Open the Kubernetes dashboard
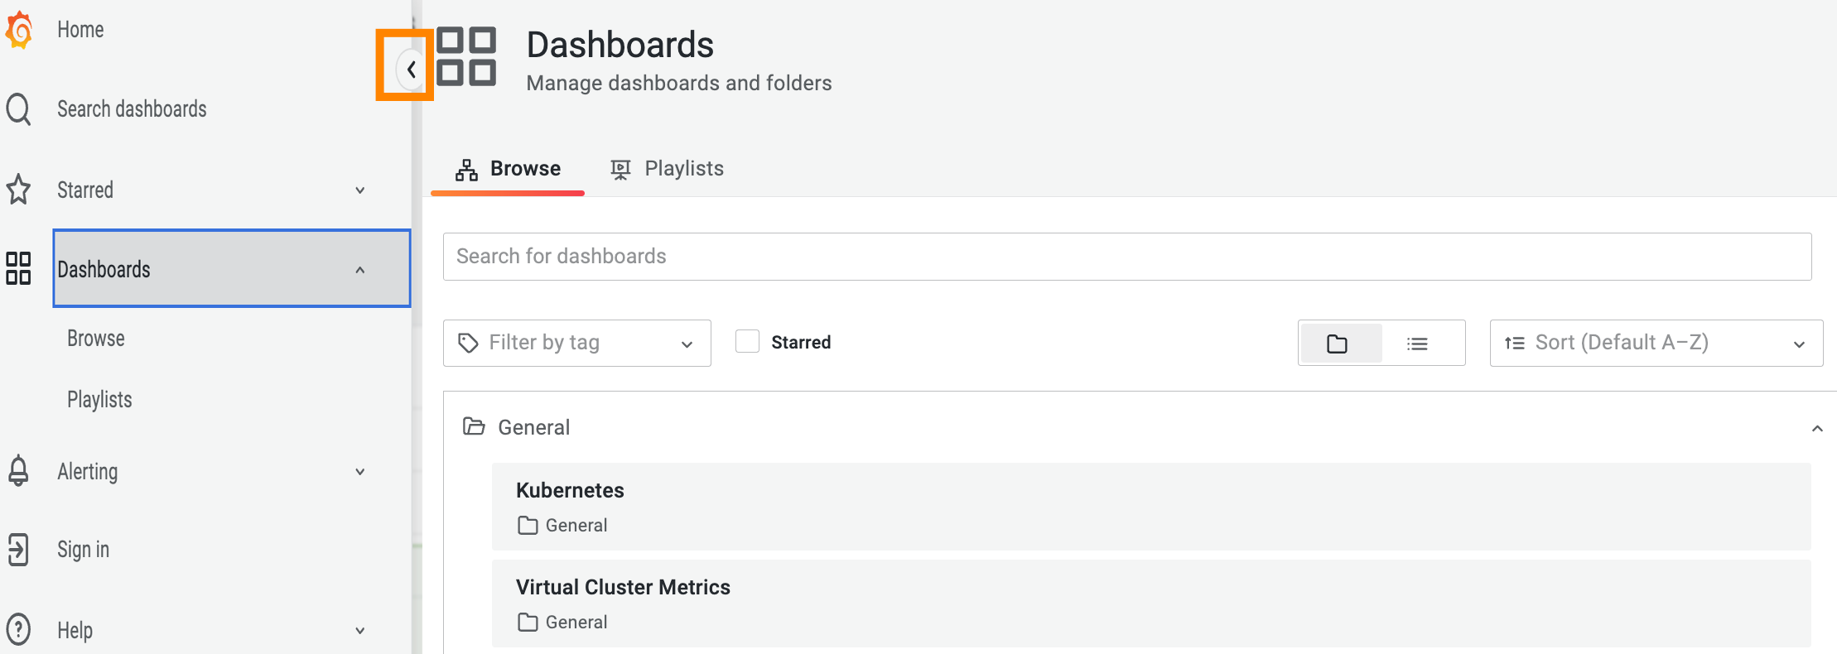Image resolution: width=1837 pixels, height=654 pixels. click(x=571, y=490)
